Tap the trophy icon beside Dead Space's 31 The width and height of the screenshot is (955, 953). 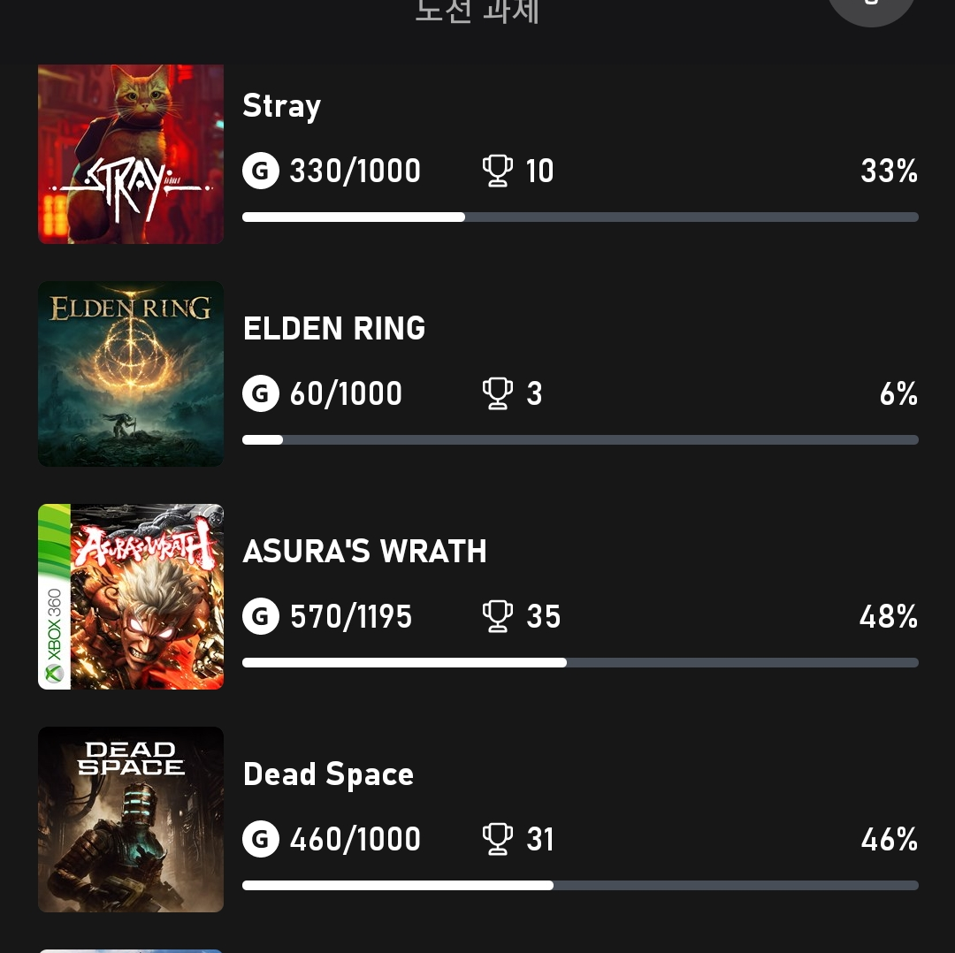pos(498,839)
